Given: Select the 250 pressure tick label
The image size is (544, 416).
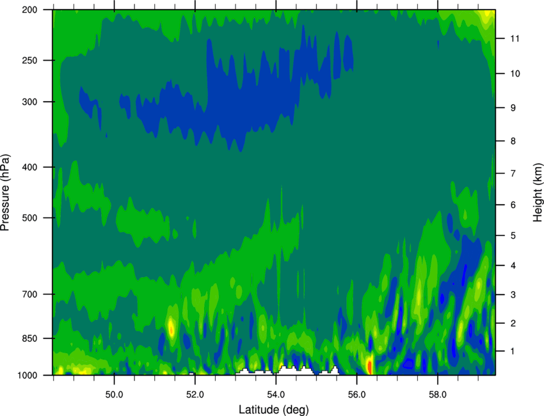Looking at the screenshot, I should 29,60.
